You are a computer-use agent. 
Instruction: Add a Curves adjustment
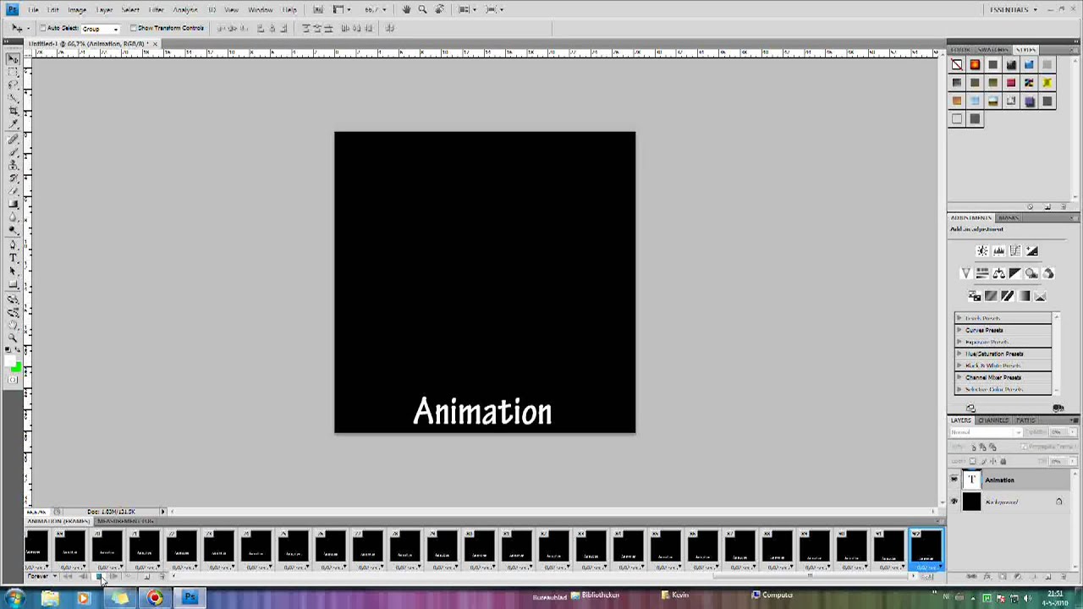[1015, 250]
